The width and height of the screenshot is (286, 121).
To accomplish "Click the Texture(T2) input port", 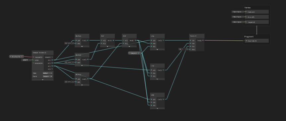I will coord(33,57).
